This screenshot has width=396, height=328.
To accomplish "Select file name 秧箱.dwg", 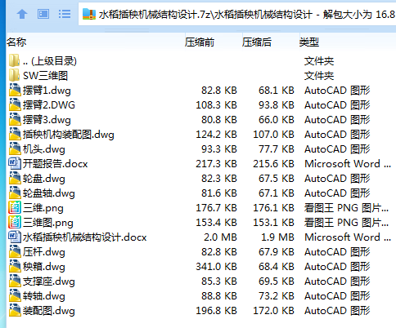I will click(44, 267).
